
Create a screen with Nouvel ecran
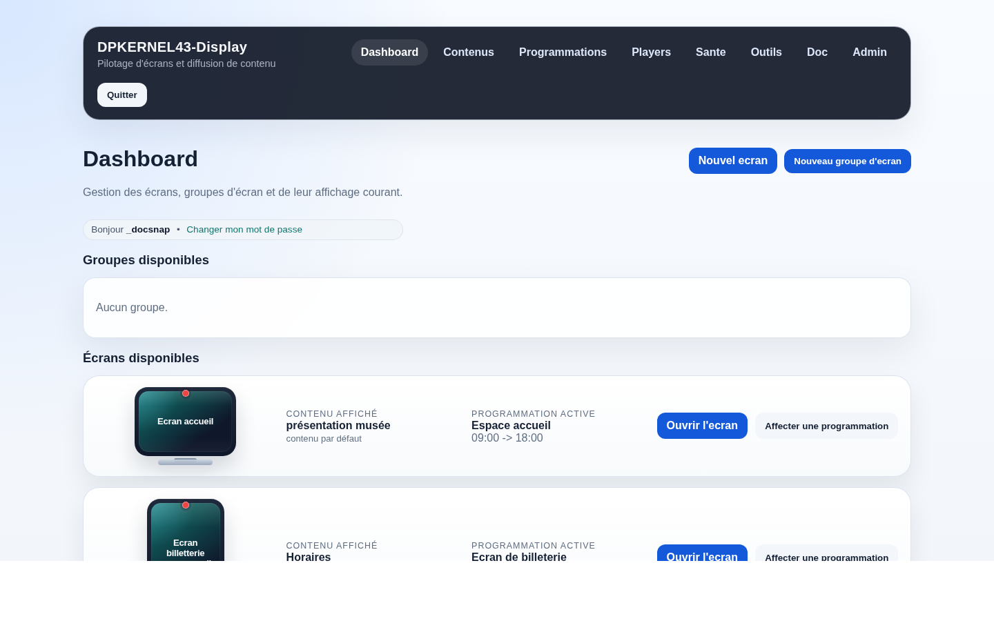click(733, 161)
